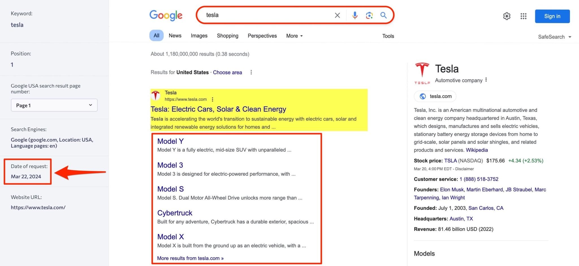Viewport: 579px width, 266px height.
Task: Open the Google apps grid
Action: 523,16
